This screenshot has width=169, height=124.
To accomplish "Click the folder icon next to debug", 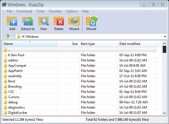I will coord(5,102).
